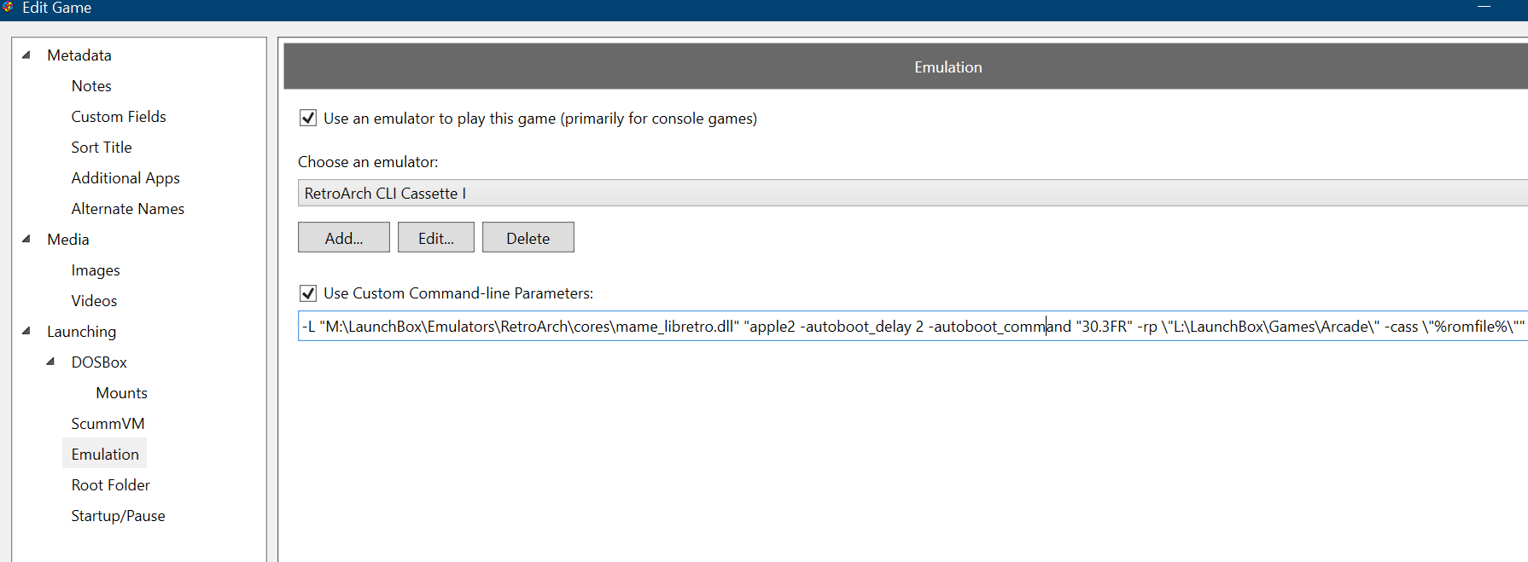
Task: Select Media in the sidebar
Action: point(68,240)
